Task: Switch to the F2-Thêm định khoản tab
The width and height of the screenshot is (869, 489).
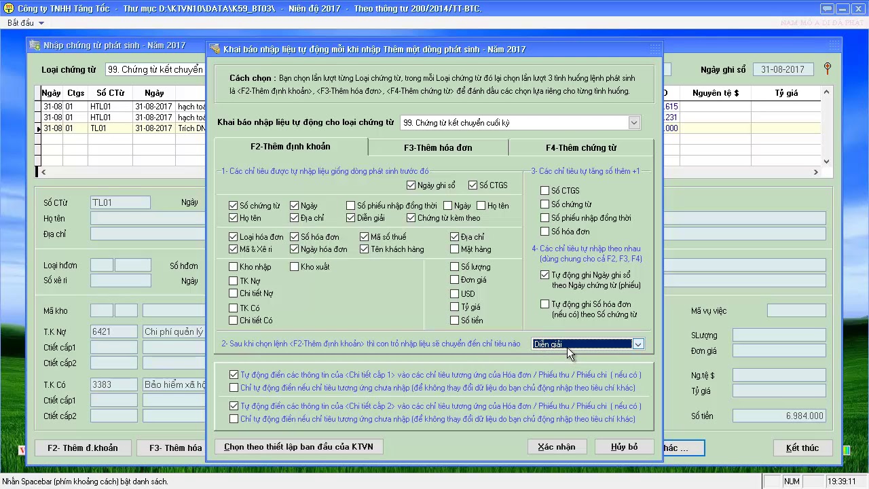Action: click(x=291, y=147)
